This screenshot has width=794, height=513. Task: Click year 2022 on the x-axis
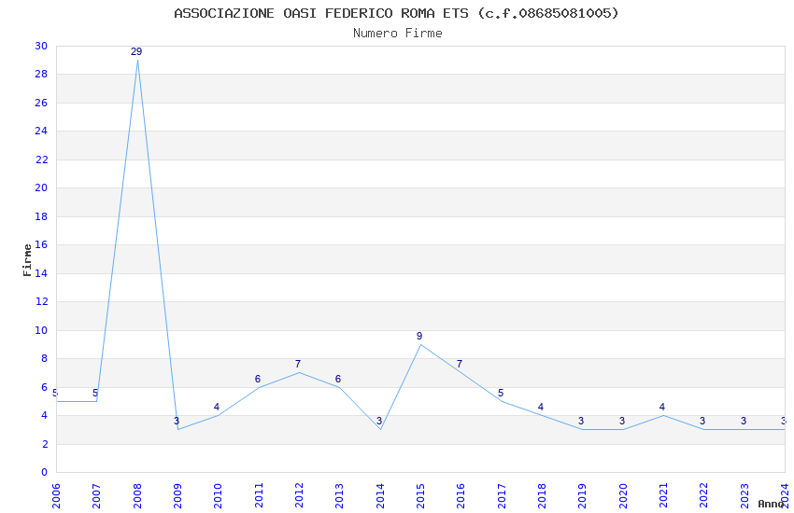(x=704, y=496)
